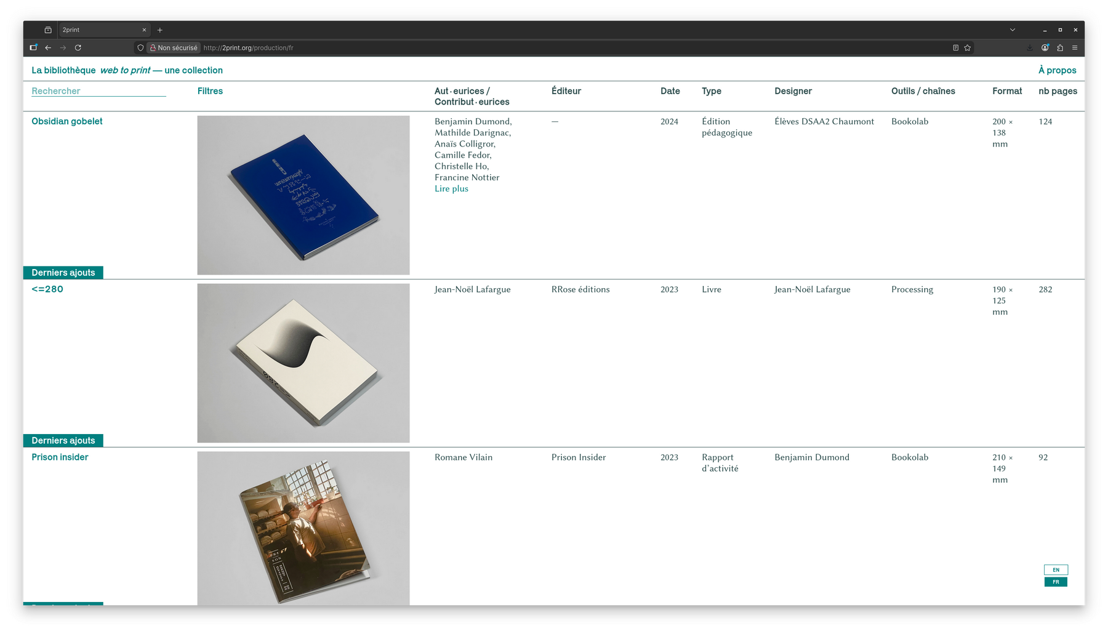The image size is (1108, 631).
Task: Open a new tab with plus button
Action: [160, 30]
